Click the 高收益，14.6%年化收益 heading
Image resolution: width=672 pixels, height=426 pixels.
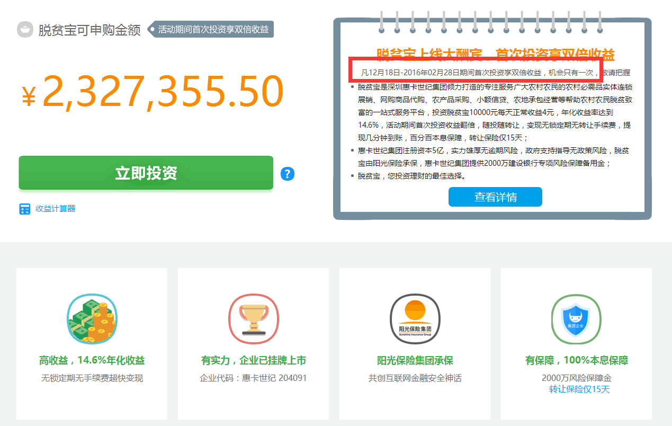pos(92,361)
